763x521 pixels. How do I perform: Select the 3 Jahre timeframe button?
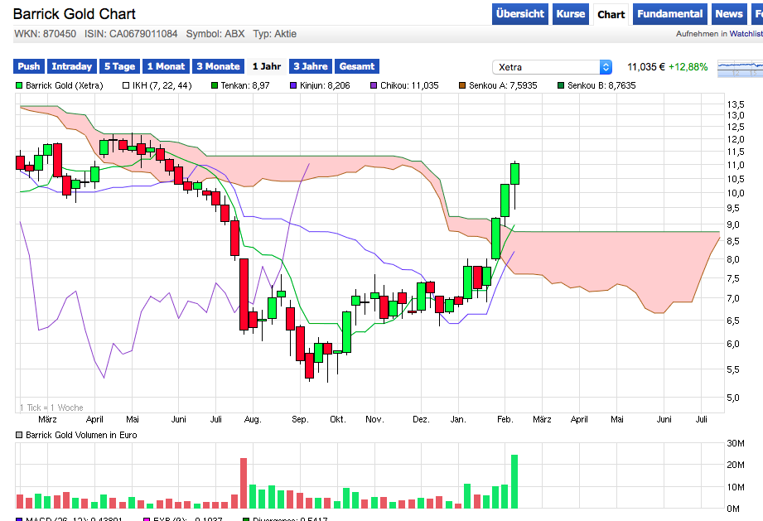308,66
